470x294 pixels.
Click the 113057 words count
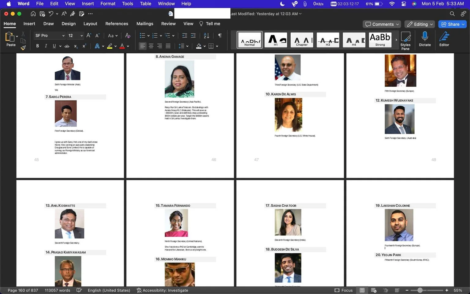(58, 290)
